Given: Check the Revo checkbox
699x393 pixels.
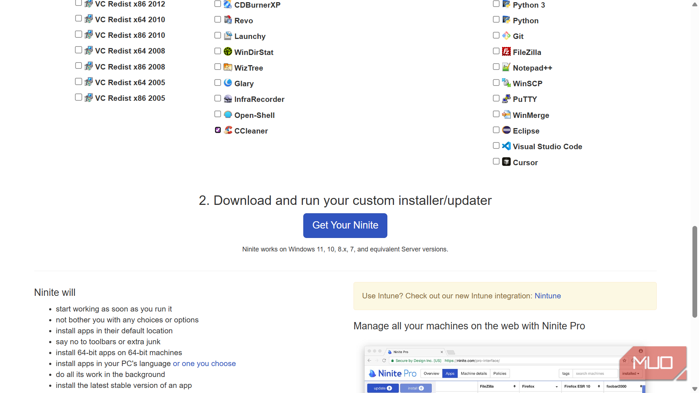Looking at the screenshot, I should pyautogui.click(x=218, y=19).
